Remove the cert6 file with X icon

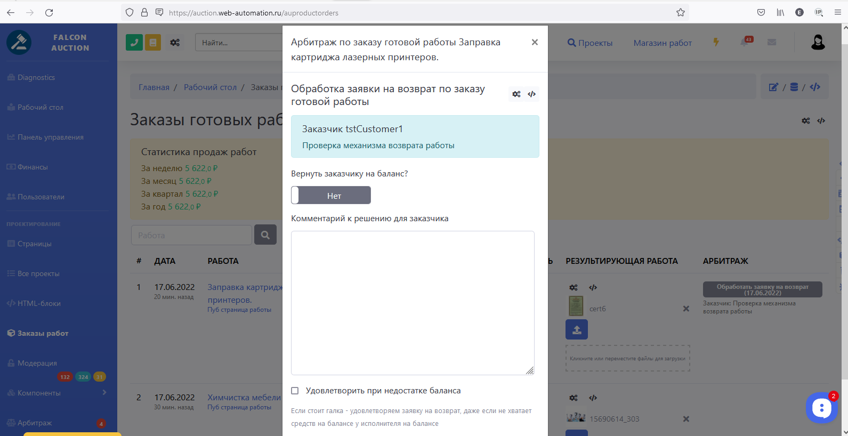click(x=686, y=309)
